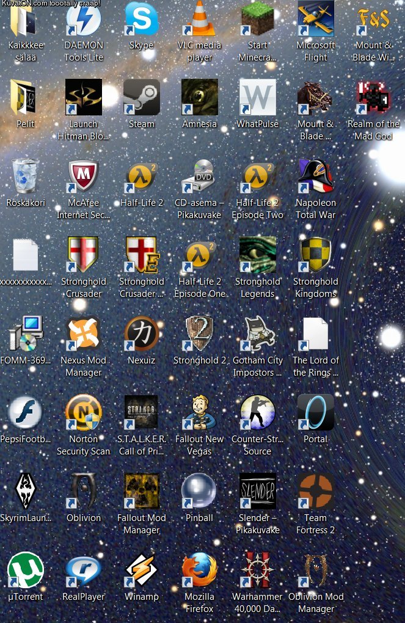Select the Team Fortress 2 shortcut
The height and width of the screenshot is (623, 405).
coord(315,492)
